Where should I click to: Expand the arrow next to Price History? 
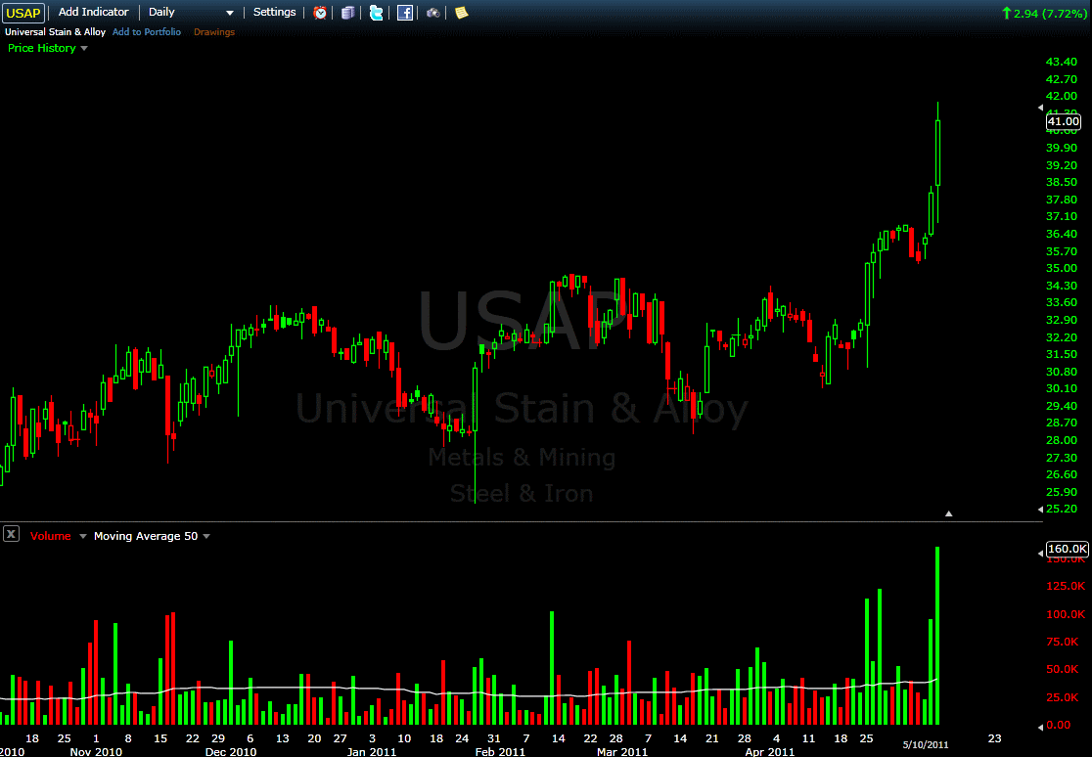tap(84, 49)
